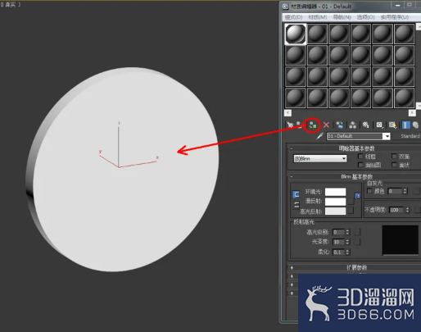The width and height of the screenshot is (421, 332).
Task: Open the opacity (不透明度) map button
Action: pos(418,210)
